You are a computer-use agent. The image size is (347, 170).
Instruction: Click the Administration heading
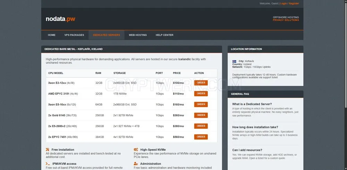click(x=151, y=164)
